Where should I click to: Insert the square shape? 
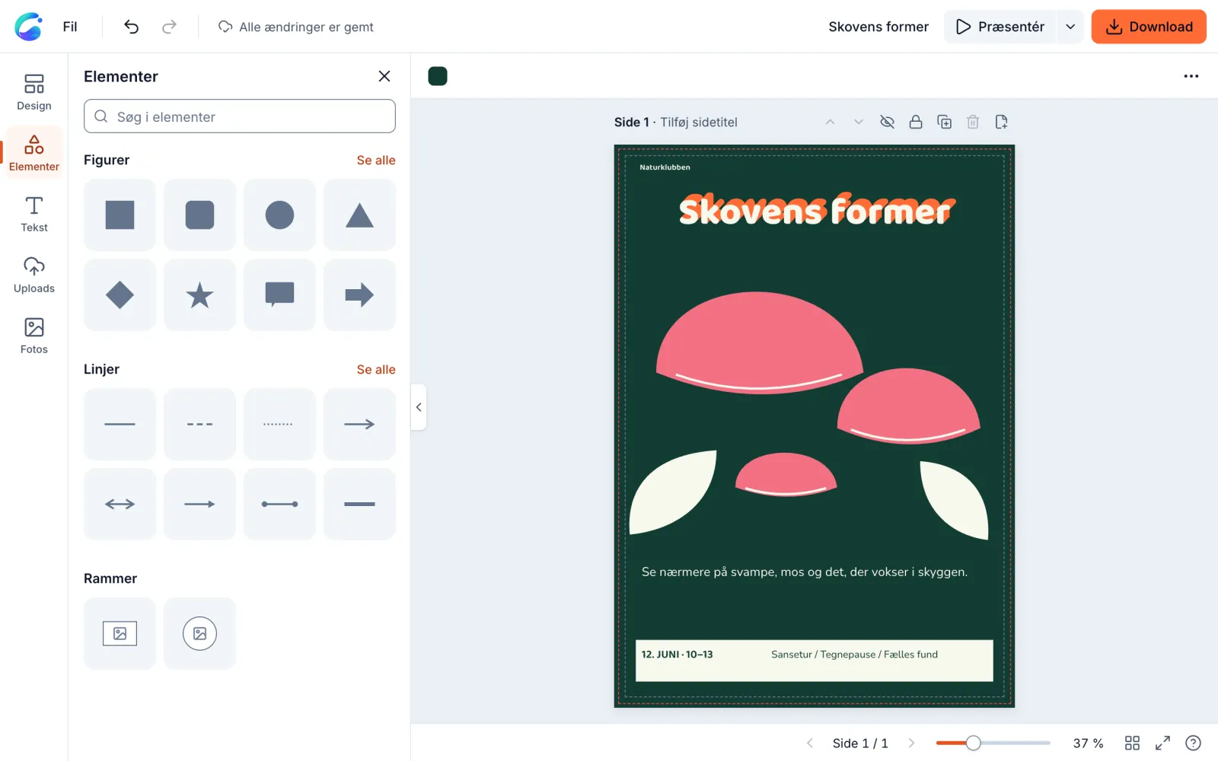pos(120,215)
